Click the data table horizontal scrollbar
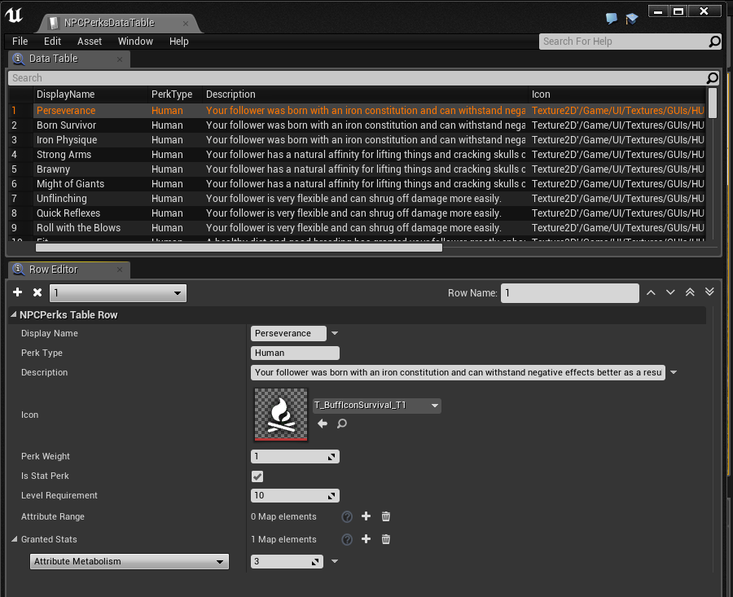 click(238, 247)
